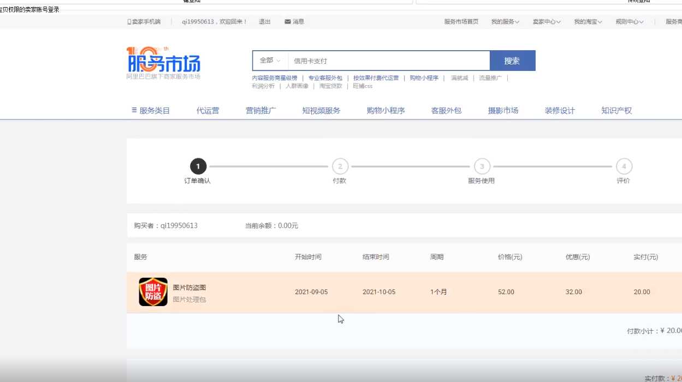682x382 pixels.
Task: Open the 购物小程序 quick link under search
Action: [424, 78]
